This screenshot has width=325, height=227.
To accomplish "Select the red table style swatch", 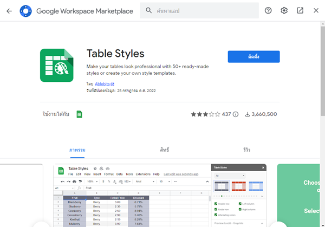I will pyautogui.click(x=238, y=186).
